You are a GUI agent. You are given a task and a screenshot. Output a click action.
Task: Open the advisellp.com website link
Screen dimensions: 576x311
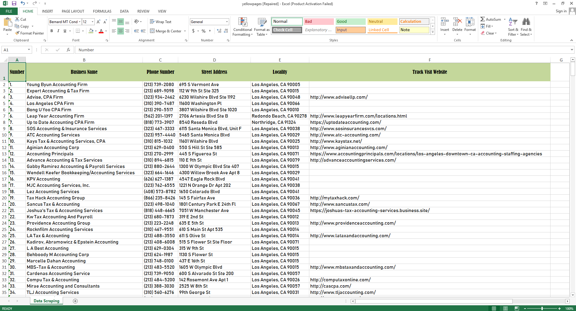click(x=339, y=97)
